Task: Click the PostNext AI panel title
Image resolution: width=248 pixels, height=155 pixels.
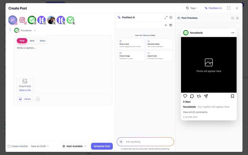Action: click(128, 17)
